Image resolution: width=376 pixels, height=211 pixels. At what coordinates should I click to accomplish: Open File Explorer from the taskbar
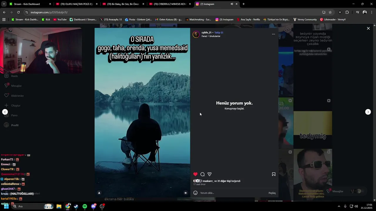[x=59, y=206]
